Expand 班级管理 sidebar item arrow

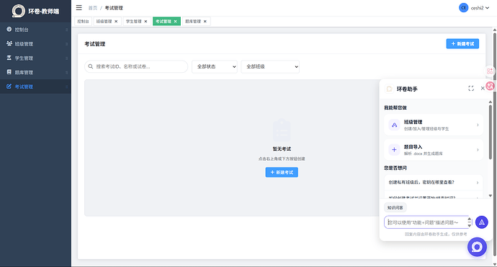66,44
